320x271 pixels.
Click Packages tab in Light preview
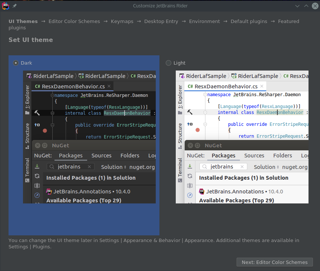click(x=224, y=156)
